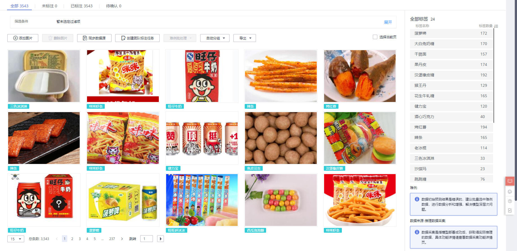Select the 烤红薯 sweet potato thumbnail

click(x=360, y=76)
